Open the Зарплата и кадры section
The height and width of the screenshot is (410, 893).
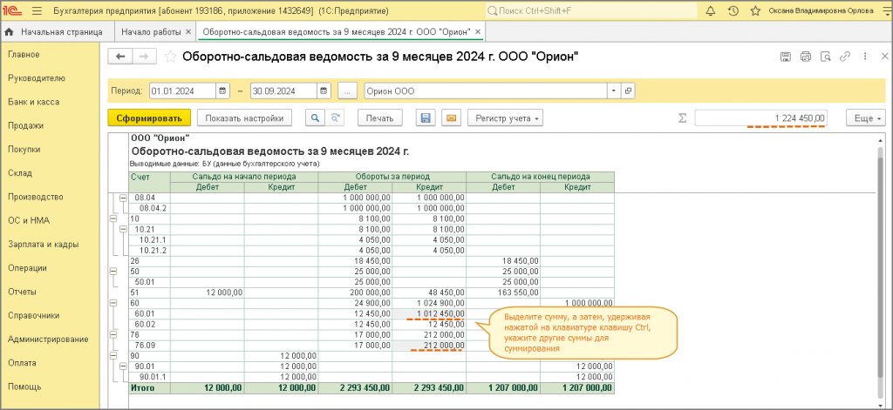coord(44,245)
